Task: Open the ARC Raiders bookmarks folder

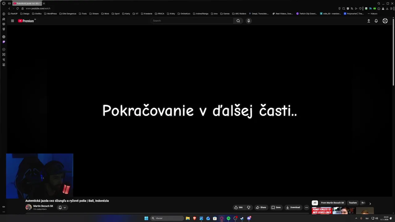Action: tap(239, 14)
